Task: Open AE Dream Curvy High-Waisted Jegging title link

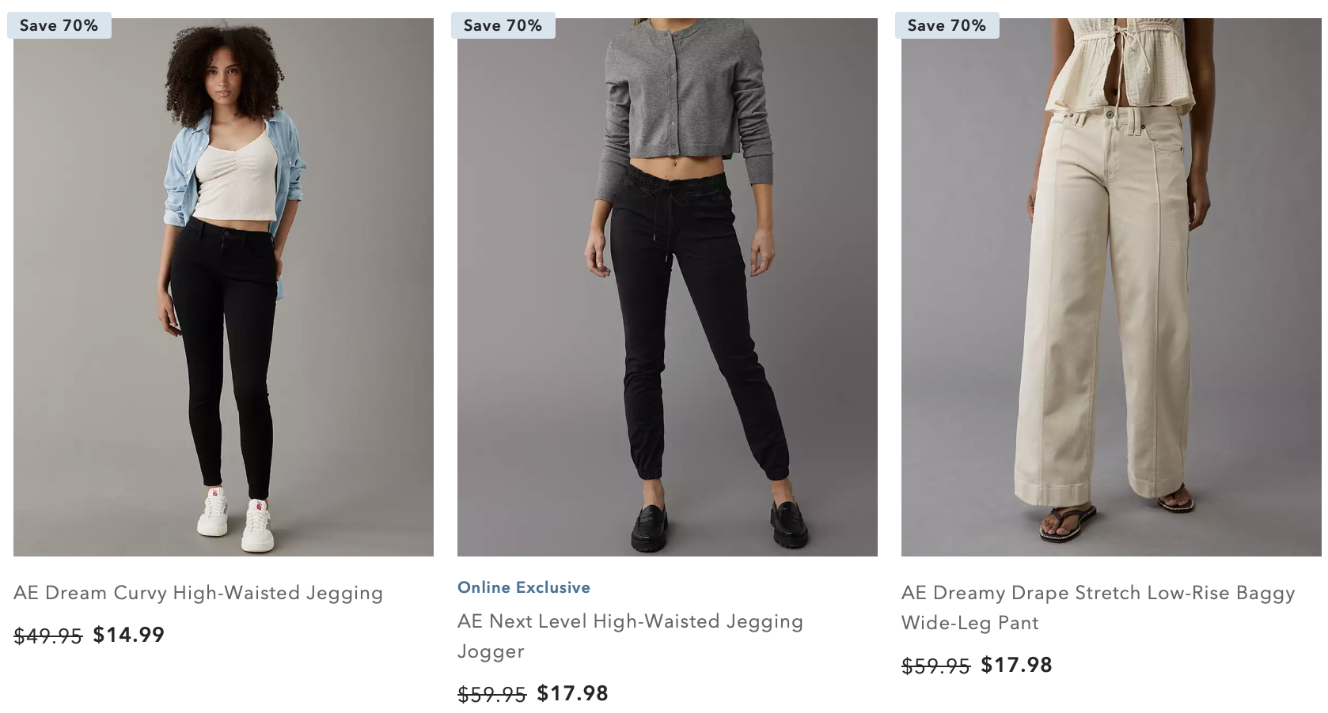Action: [x=198, y=593]
